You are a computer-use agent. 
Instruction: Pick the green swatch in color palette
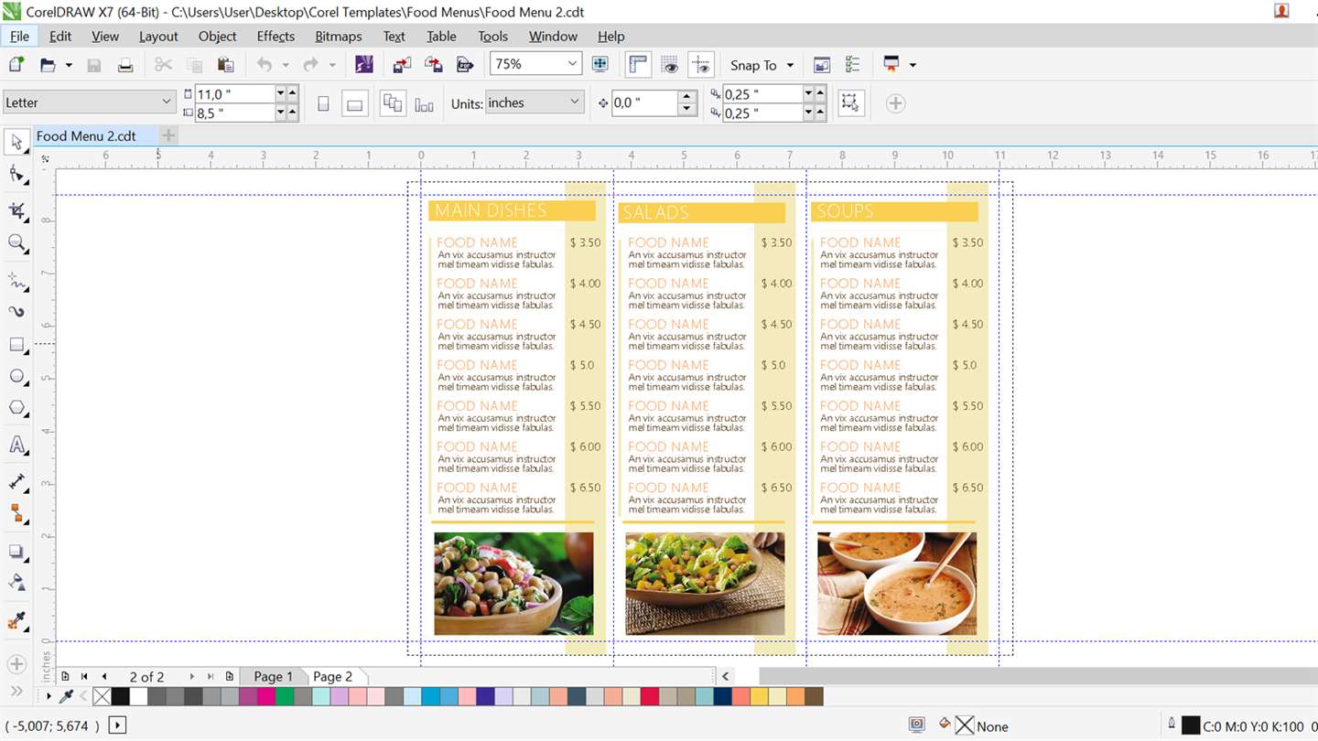285,697
